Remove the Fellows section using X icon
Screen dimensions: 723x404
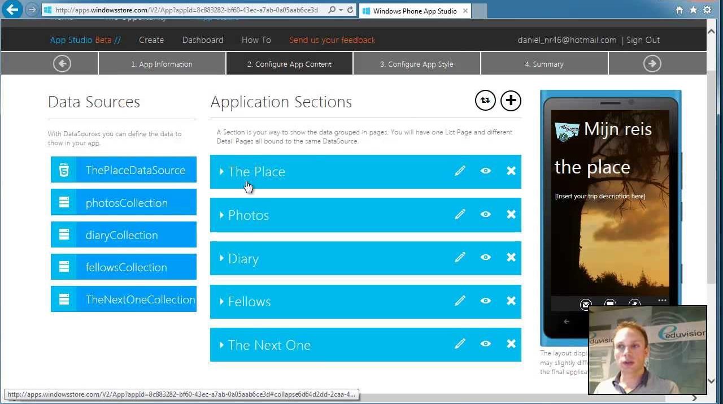pos(511,301)
